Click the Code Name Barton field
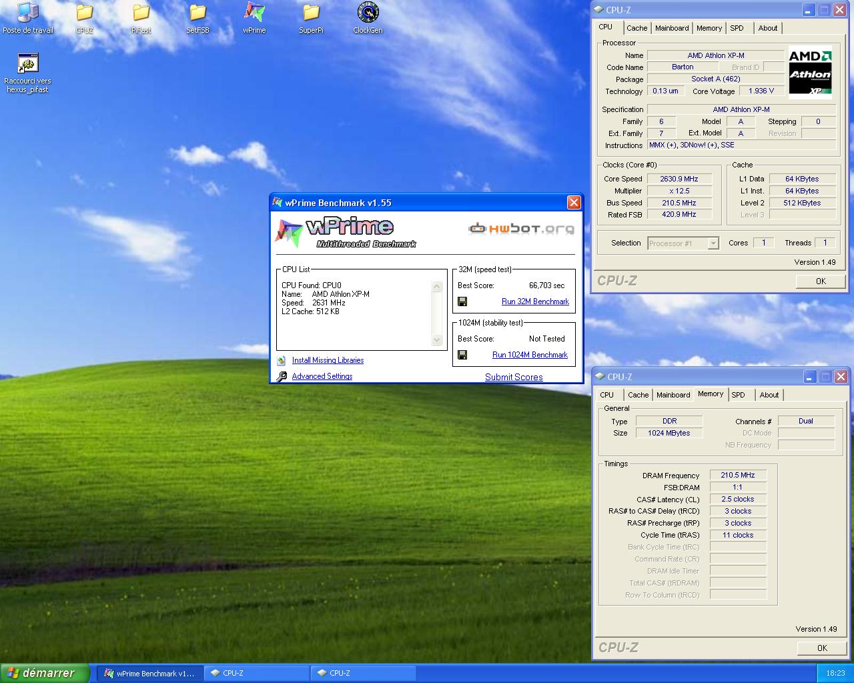The height and width of the screenshot is (683, 854). pos(683,67)
